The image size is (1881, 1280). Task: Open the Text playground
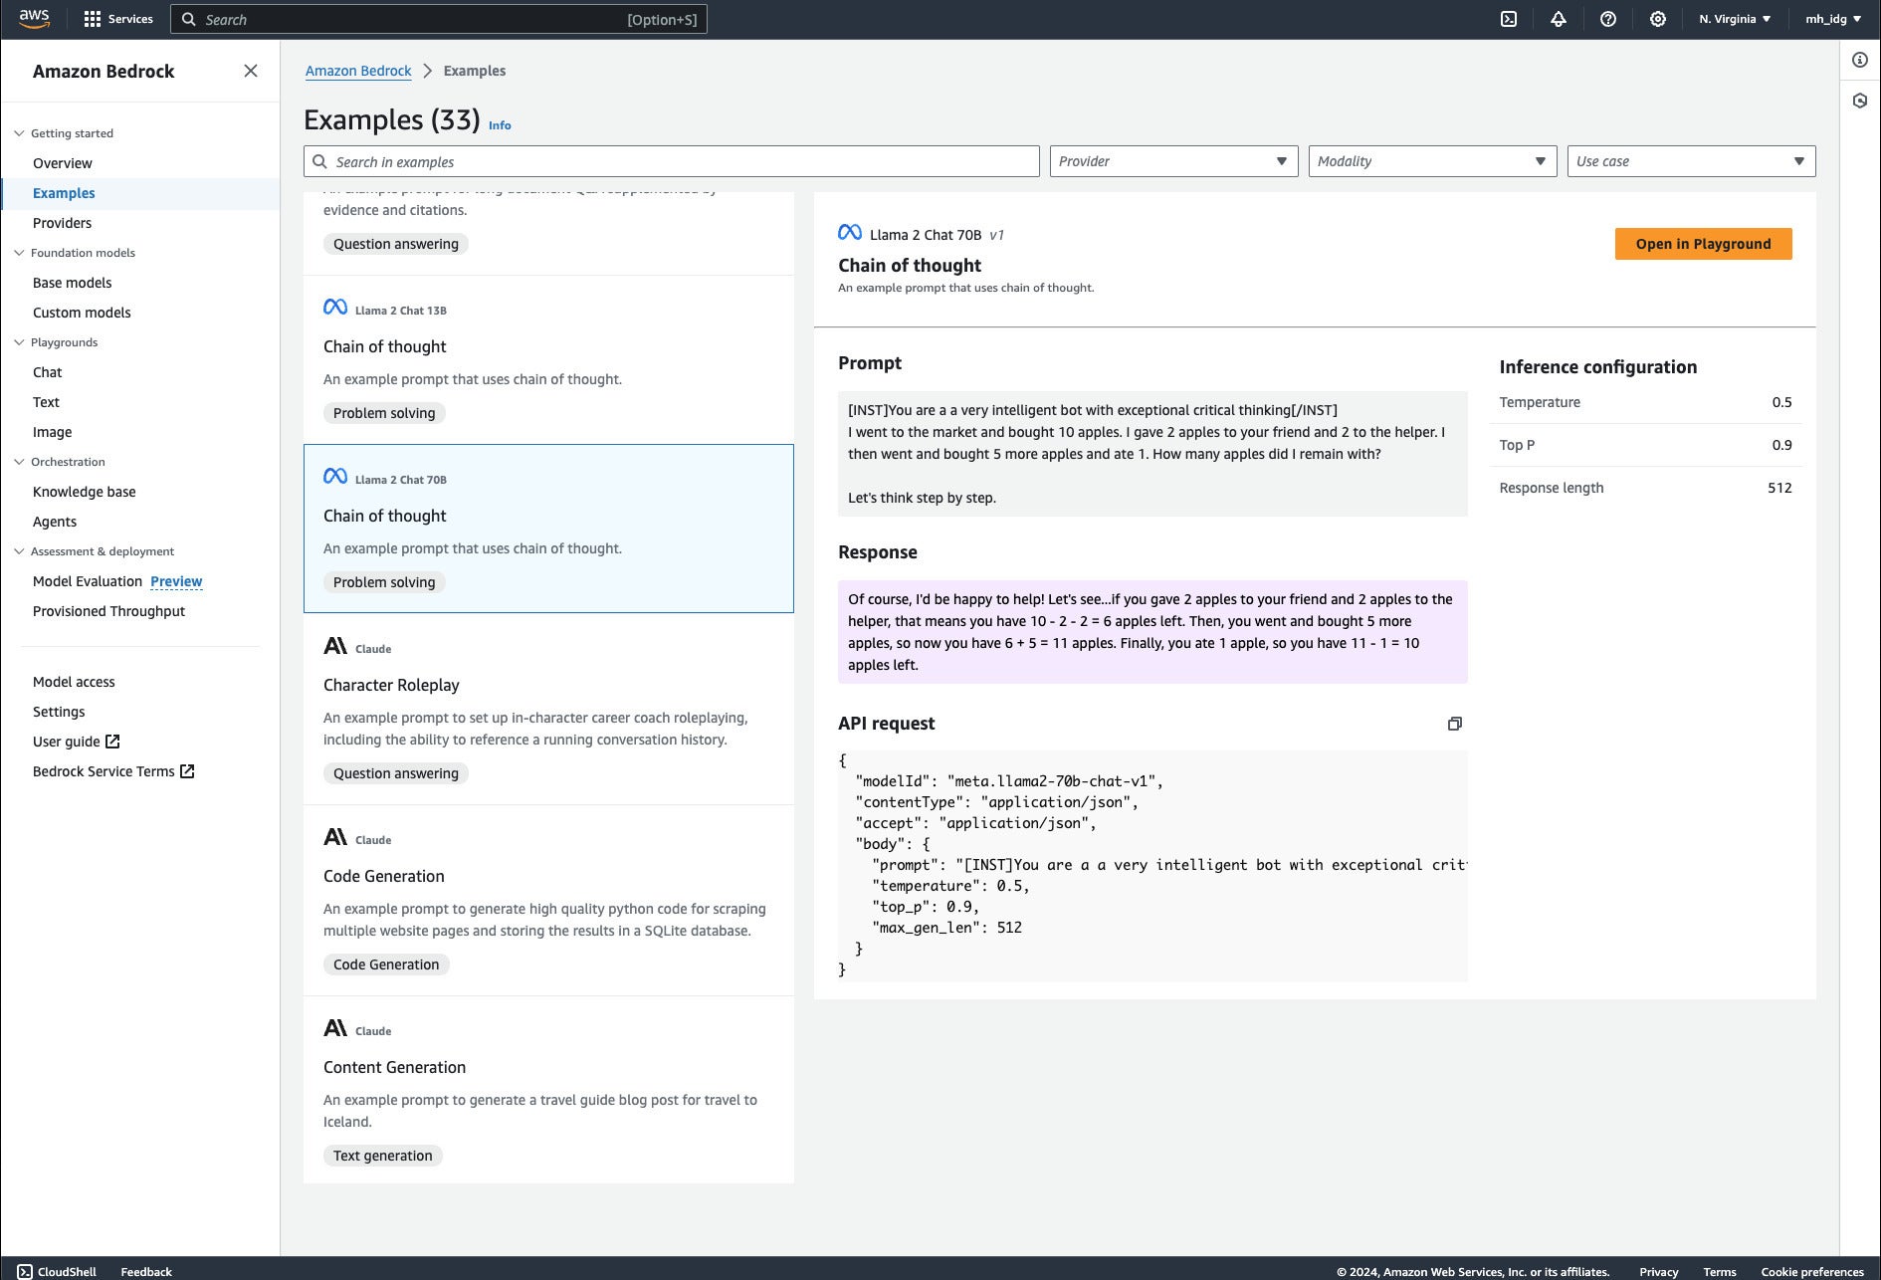pos(46,402)
